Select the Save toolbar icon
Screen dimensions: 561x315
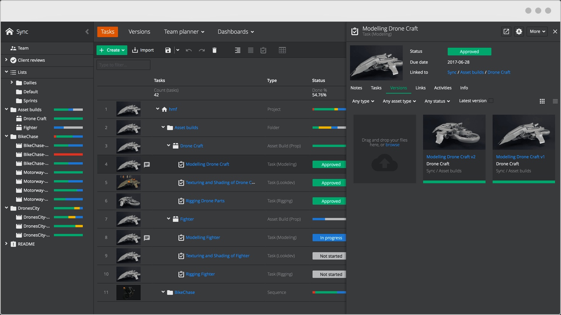pos(167,50)
